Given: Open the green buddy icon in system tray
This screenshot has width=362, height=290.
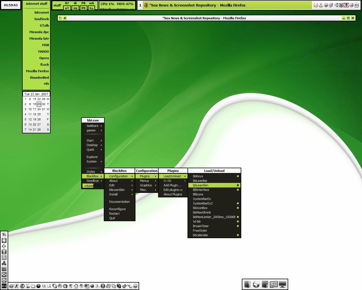Looking at the screenshot, I should click(x=321, y=5).
